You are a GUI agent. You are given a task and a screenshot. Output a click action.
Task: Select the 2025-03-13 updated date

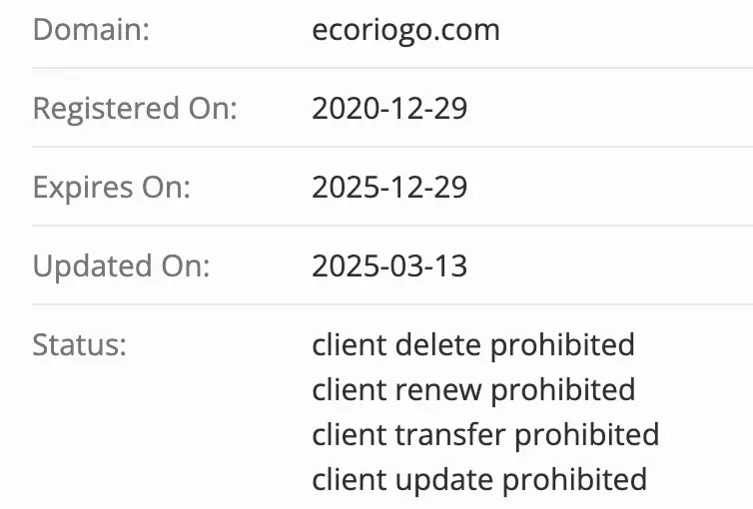(389, 265)
